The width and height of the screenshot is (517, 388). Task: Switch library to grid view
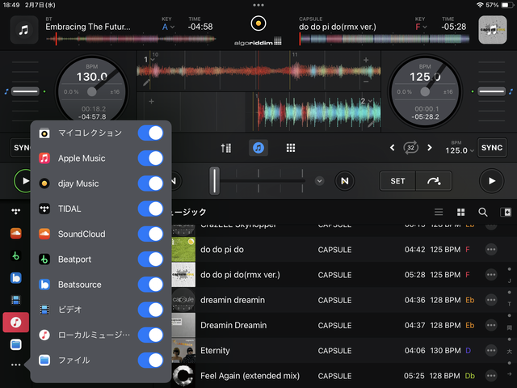click(x=460, y=212)
